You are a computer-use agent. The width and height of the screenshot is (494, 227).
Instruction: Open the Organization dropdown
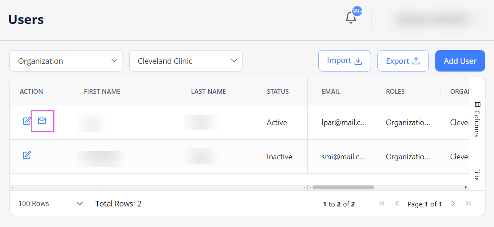66,61
